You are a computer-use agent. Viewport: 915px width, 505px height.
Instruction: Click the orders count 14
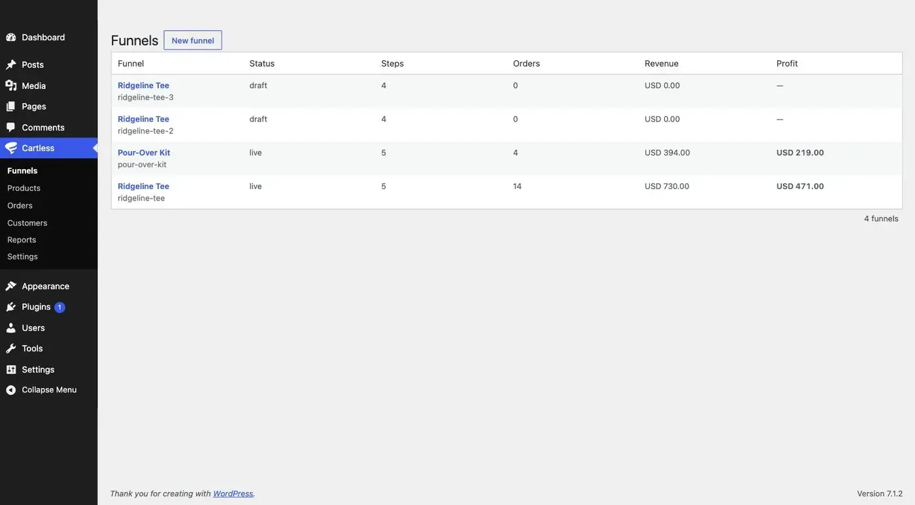518,186
